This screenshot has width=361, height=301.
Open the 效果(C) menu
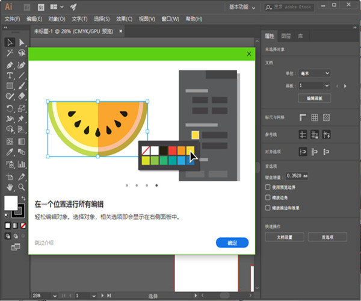(125, 19)
